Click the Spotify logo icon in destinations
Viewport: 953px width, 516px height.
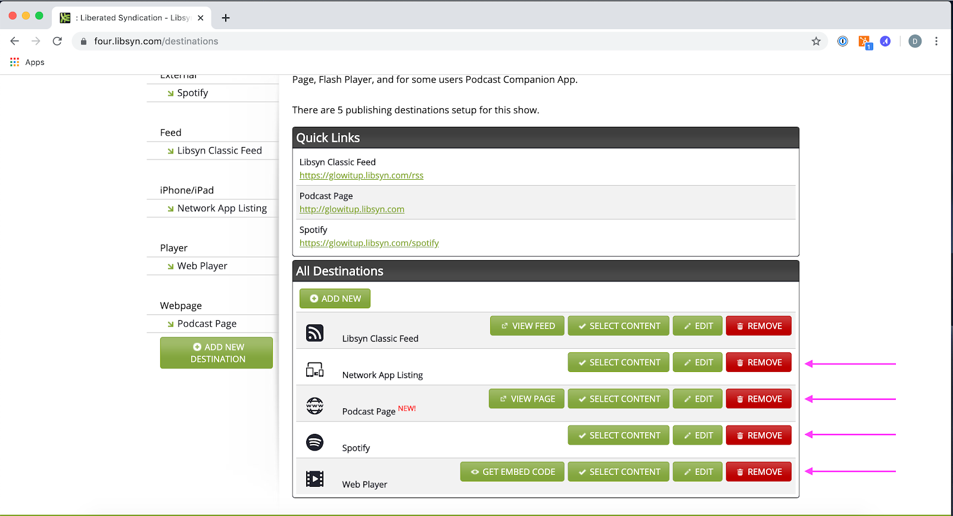point(314,442)
